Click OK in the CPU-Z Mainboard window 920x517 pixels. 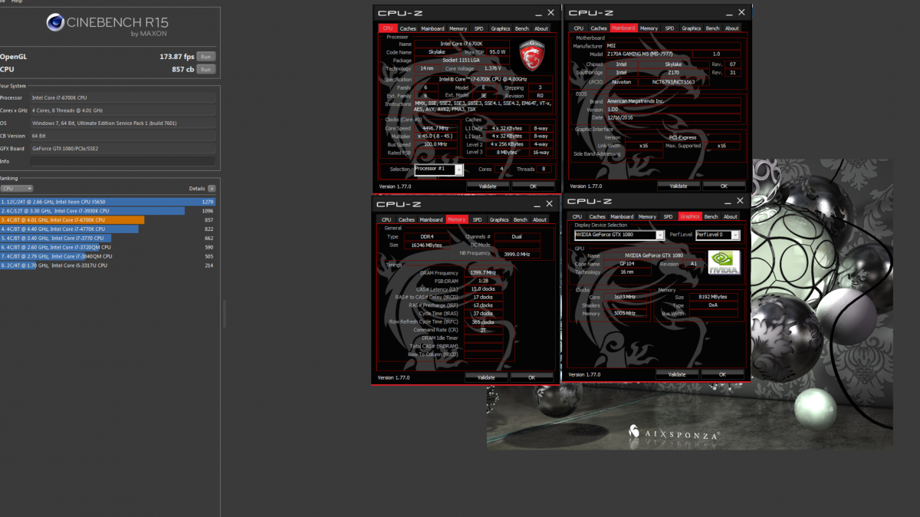tap(723, 186)
